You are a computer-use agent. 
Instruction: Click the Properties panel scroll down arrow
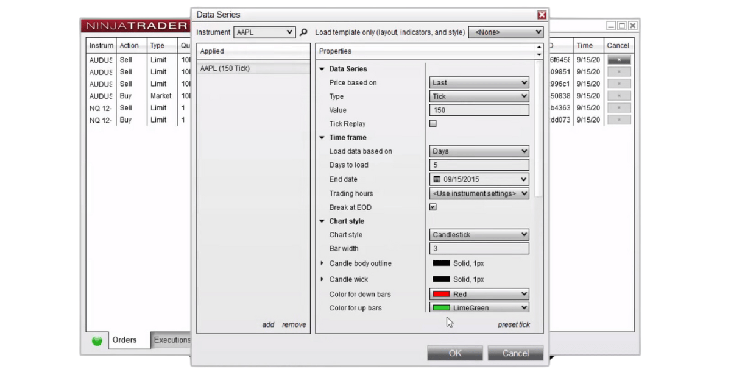coord(539,55)
